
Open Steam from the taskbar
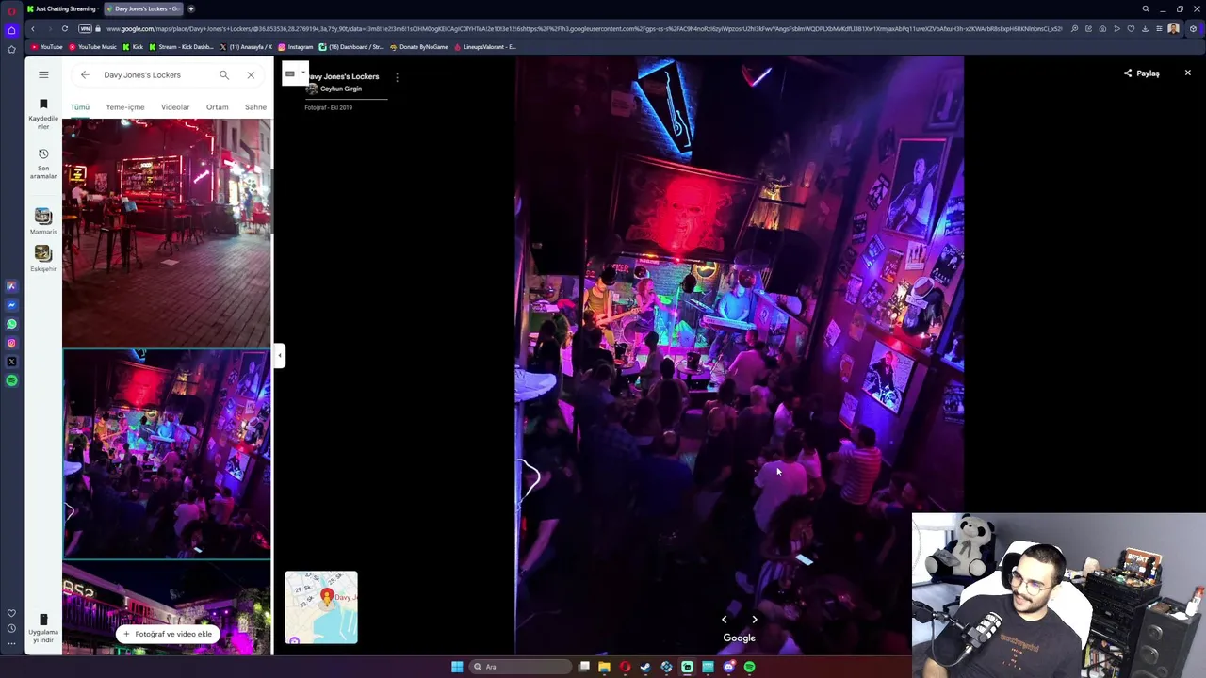pyautogui.click(x=645, y=667)
